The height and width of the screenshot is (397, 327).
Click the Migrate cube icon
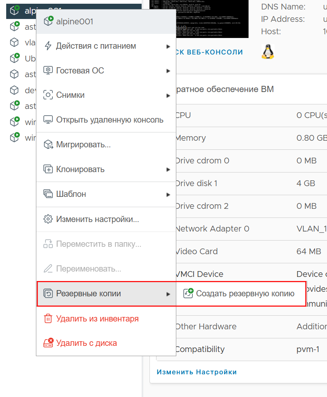48,144
